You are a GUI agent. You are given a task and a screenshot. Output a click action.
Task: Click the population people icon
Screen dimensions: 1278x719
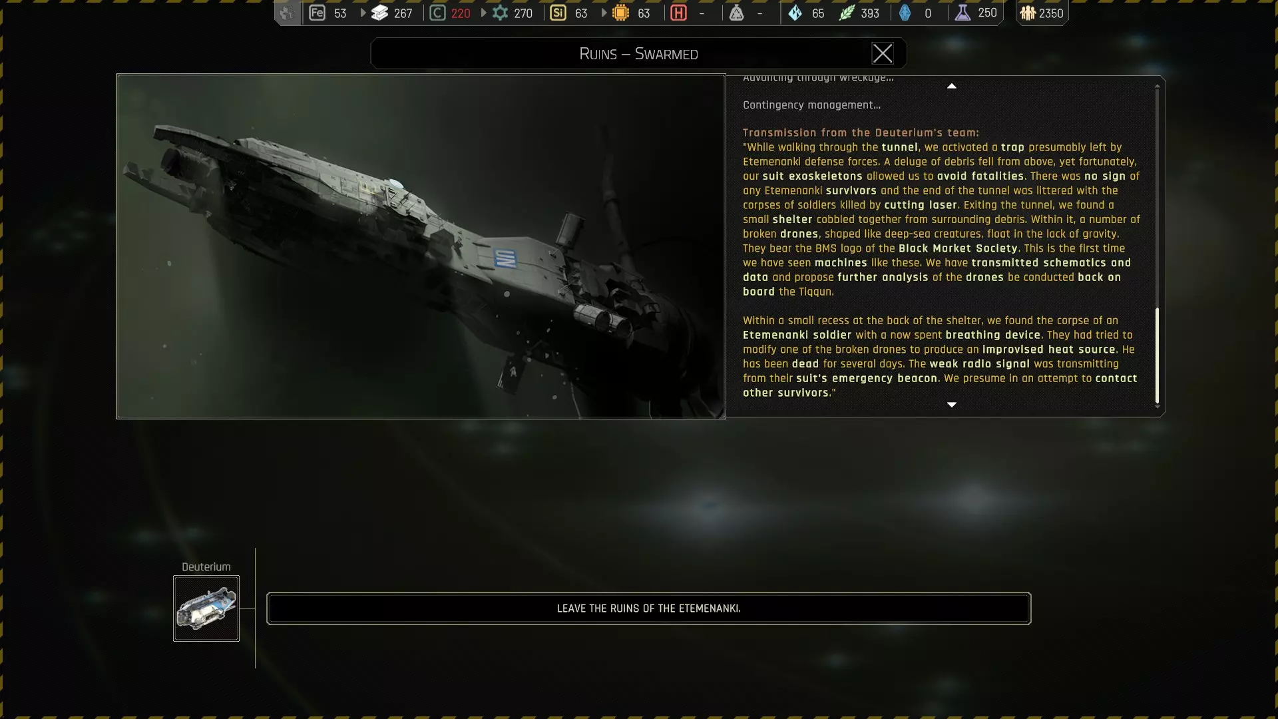click(1028, 13)
